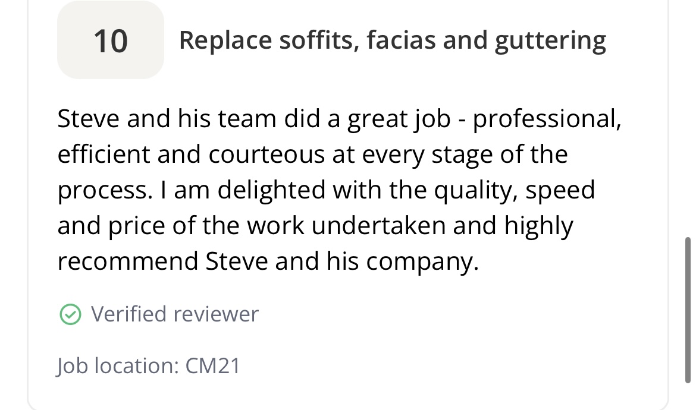Click the word guttering in the review title
This screenshot has width=696, height=410.
tap(549, 40)
